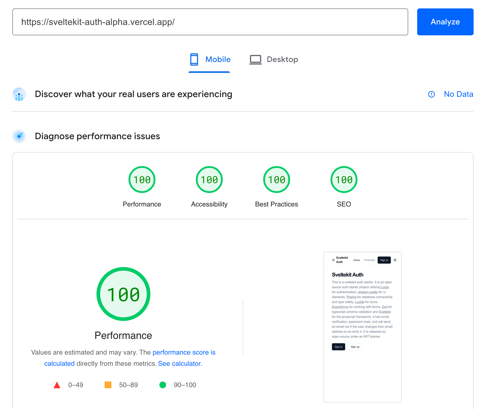Open the See calculator link
The image size is (482, 409).
tap(180, 364)
